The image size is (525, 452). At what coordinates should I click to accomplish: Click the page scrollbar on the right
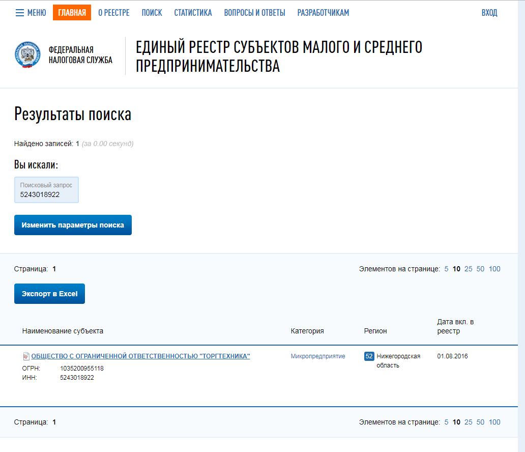pos(521,226)
